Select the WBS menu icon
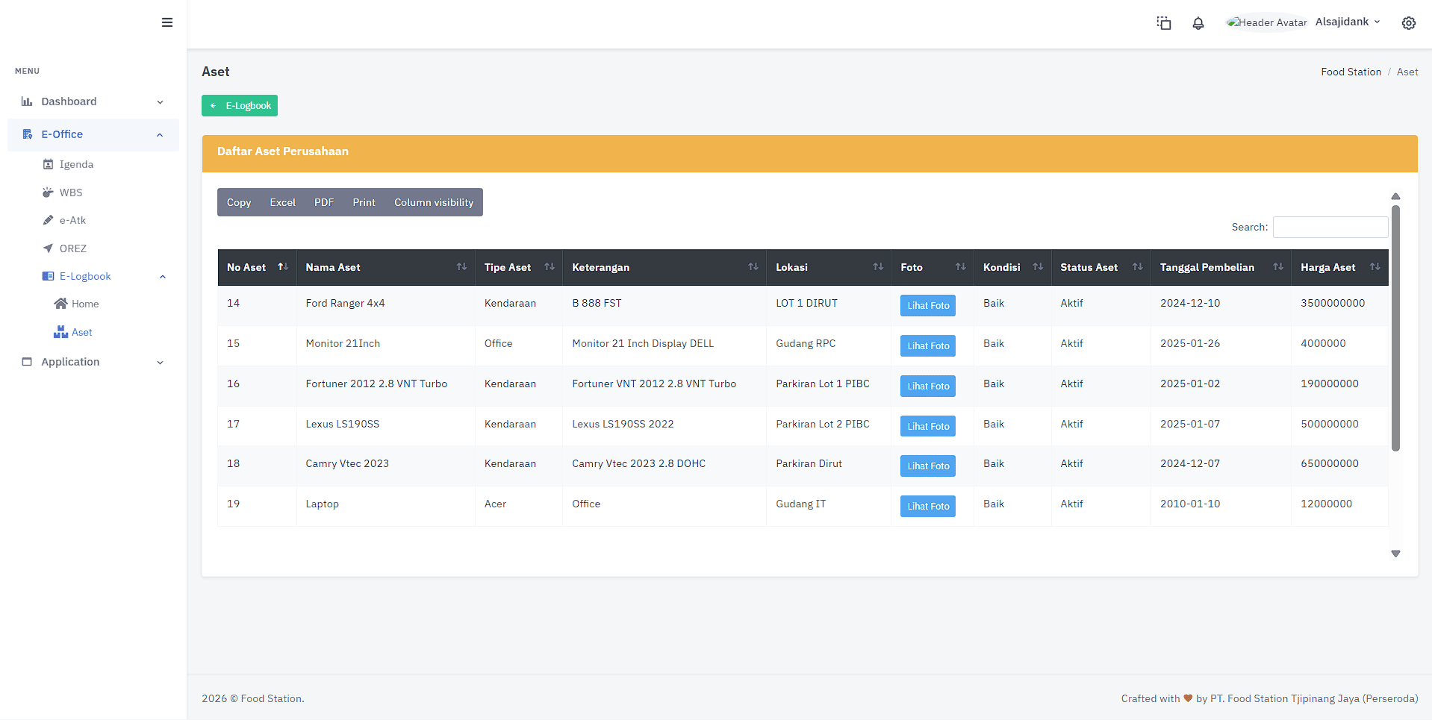Viewport: 1432px width, 720px height. coord(49,192)
